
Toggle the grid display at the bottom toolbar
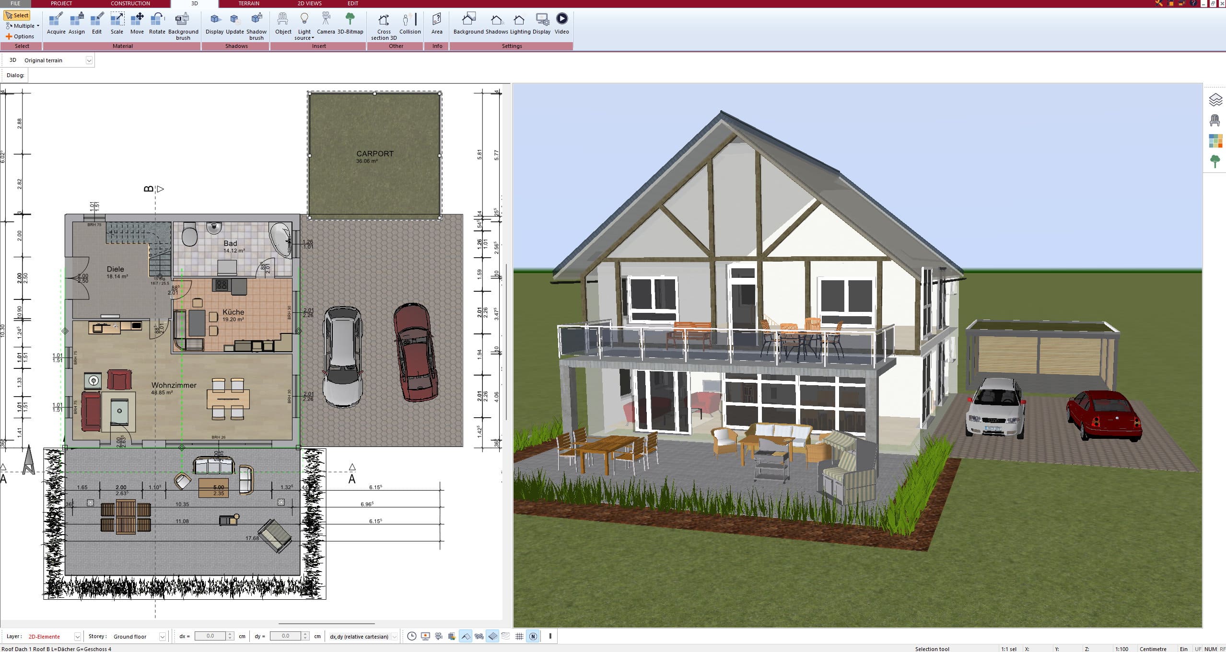519,636
